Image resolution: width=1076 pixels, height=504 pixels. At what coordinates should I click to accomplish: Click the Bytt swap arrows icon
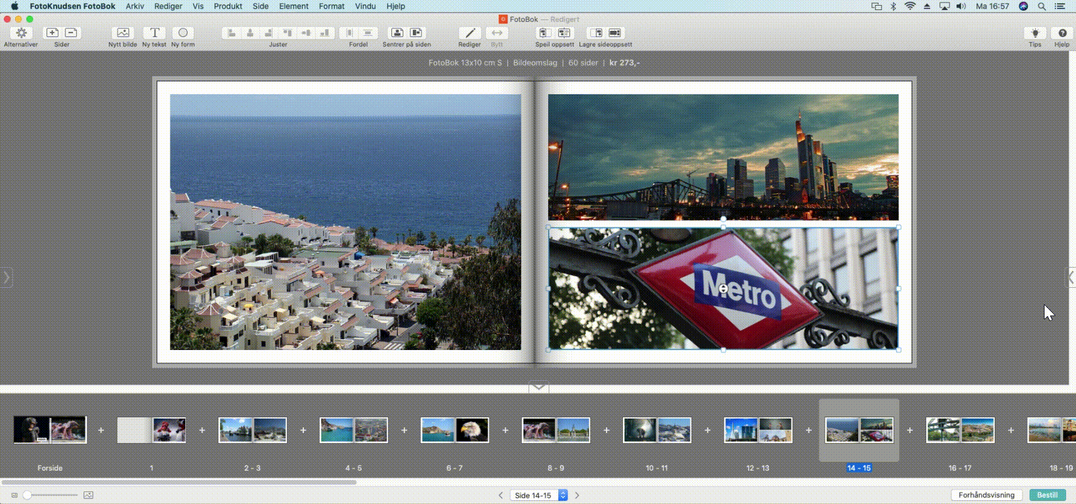497,33
